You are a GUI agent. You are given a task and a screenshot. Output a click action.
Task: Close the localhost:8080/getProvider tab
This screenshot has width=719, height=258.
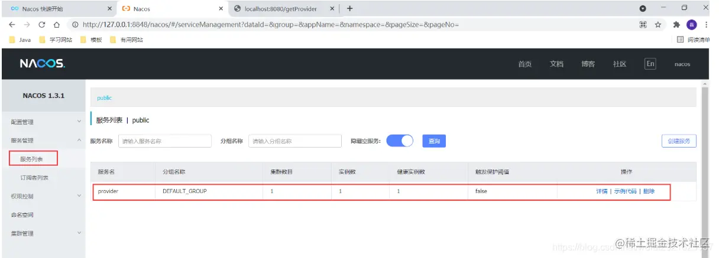(x=332, y=9)
